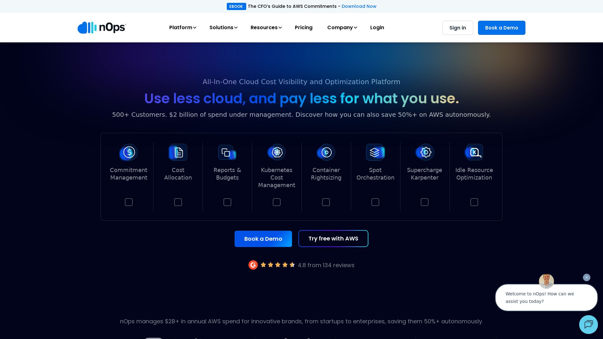Screen dimensions: 603x339
Task: Dismiss the chat welcome message
Action: (x=586, y=277)
